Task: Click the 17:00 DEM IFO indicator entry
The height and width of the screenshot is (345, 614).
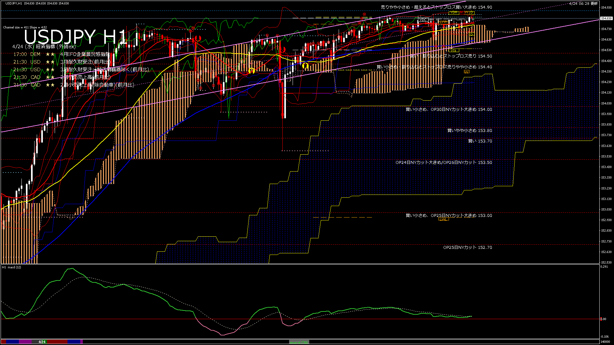Action: click(61, 54)
